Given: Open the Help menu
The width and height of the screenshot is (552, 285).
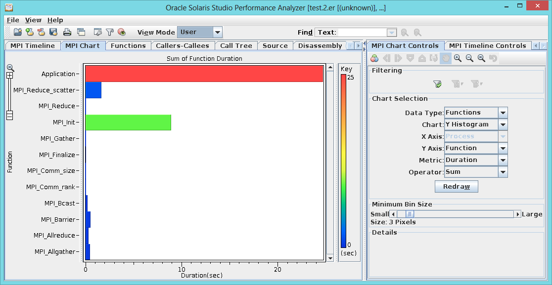Looking at the screenshot, I should coord(55,20).
